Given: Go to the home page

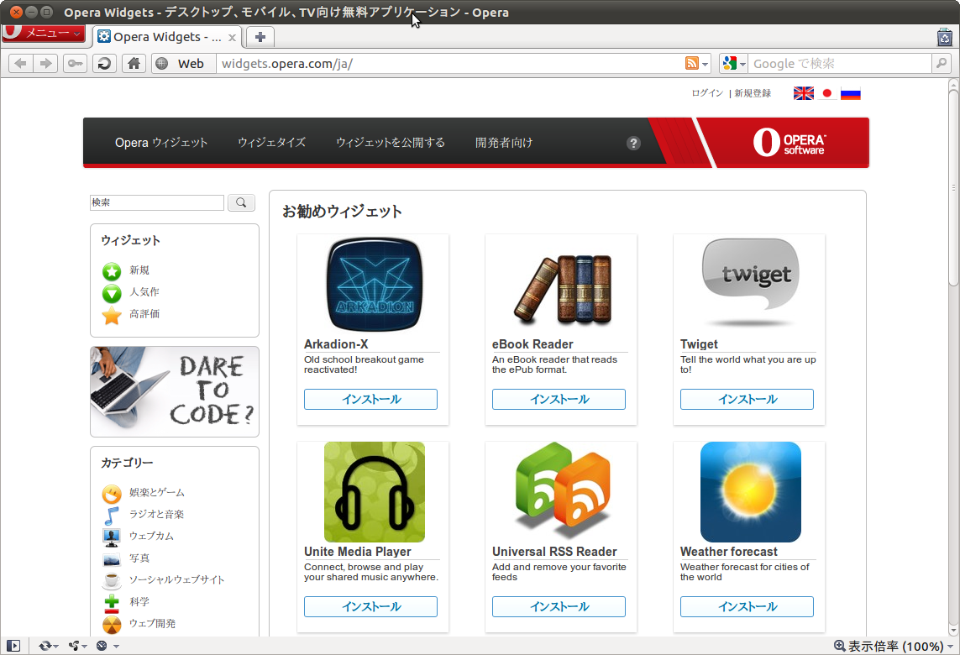Looking at the screenshot, I should (x=134, y=63).
